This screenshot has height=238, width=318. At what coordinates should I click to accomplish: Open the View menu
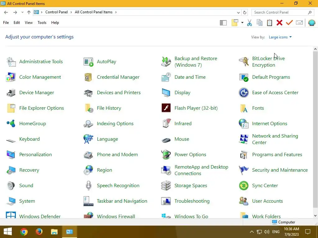(29, 23)
